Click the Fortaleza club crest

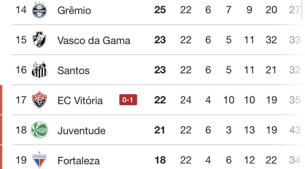coord(39,160)
